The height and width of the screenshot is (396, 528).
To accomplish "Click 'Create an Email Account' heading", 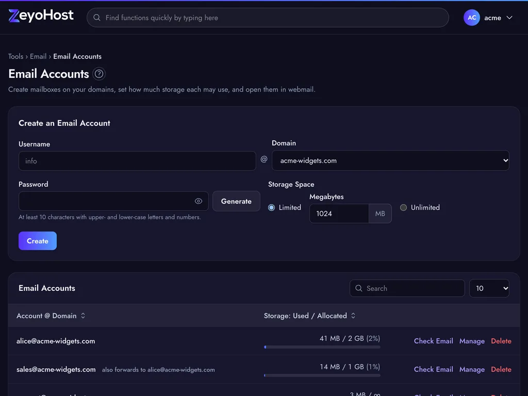I will [64, 123].
